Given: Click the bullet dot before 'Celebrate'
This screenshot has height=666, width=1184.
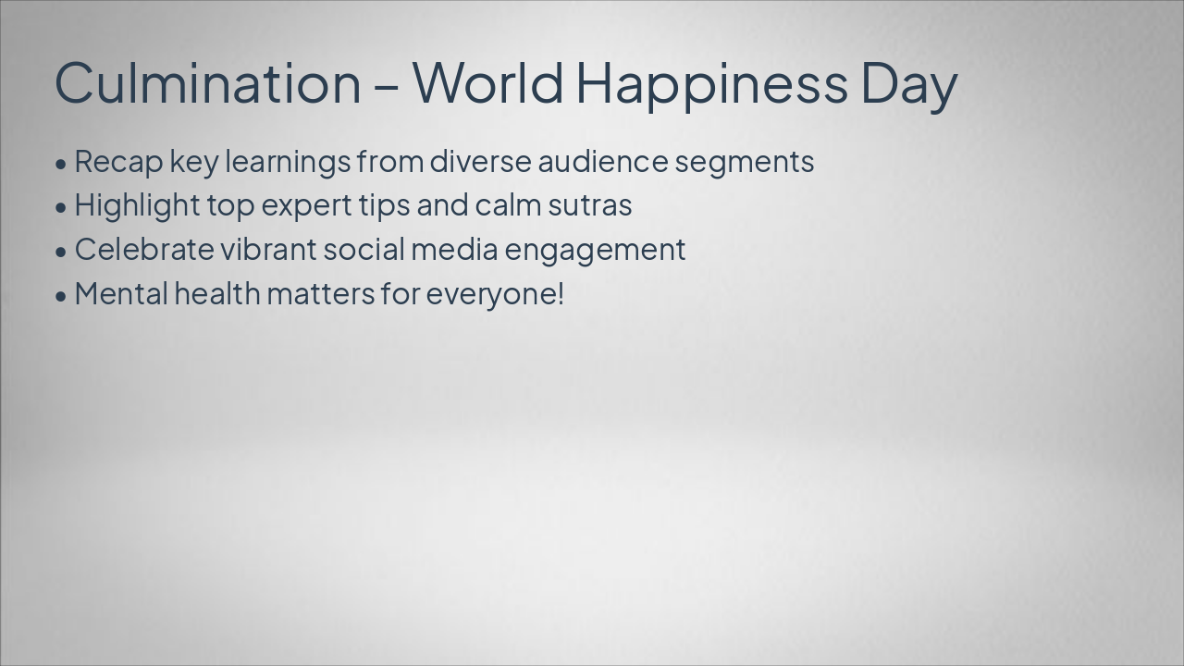Looking at the screenshot, I should (61, 252).
